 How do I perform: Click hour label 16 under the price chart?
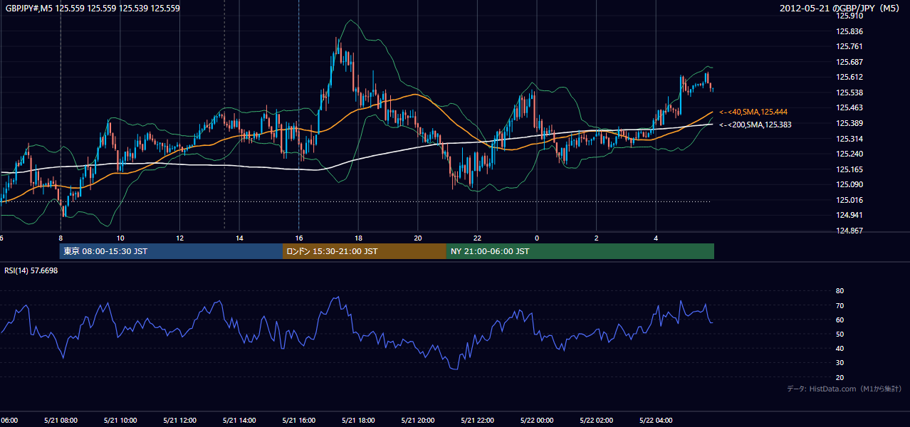coord(299,238)
